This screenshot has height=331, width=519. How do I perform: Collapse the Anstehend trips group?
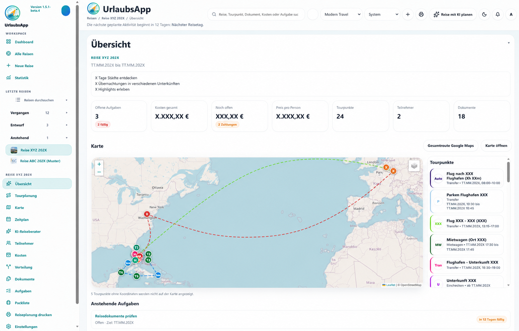point(39,138)
